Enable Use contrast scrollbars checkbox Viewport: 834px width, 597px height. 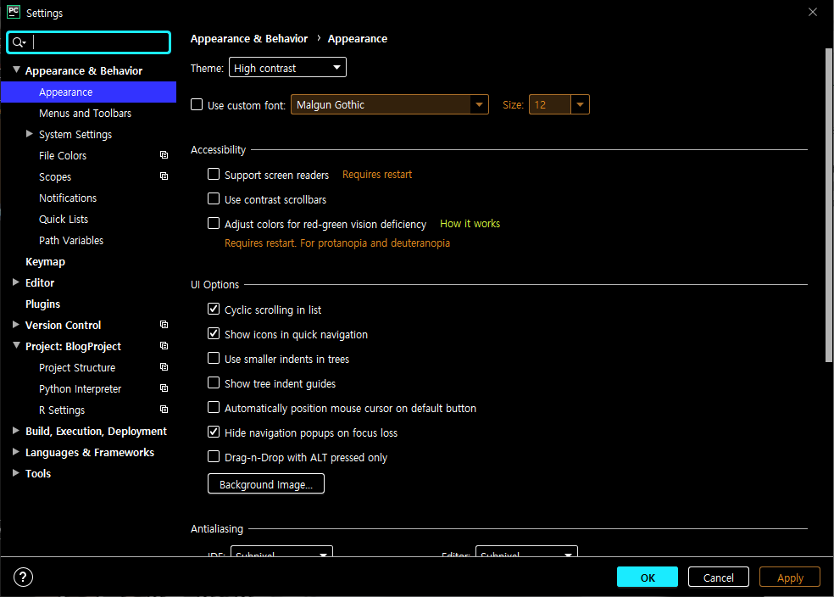pyautogui.click(x=214, y=198)
